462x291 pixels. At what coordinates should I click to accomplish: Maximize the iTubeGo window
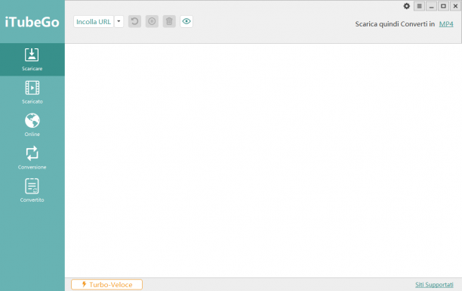click(x=443, y=6)
